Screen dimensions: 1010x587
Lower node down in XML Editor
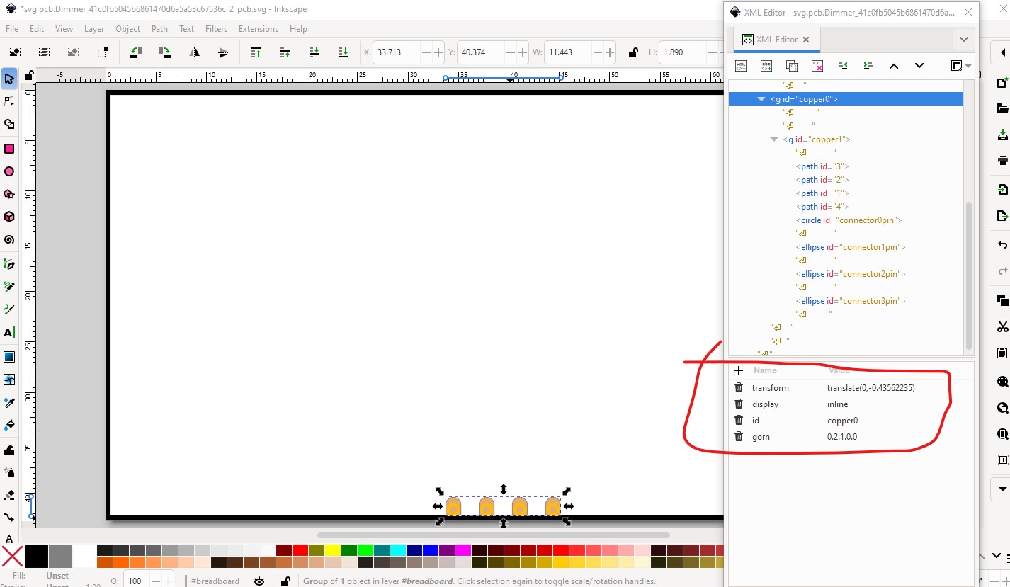click(x=919, y=66)
